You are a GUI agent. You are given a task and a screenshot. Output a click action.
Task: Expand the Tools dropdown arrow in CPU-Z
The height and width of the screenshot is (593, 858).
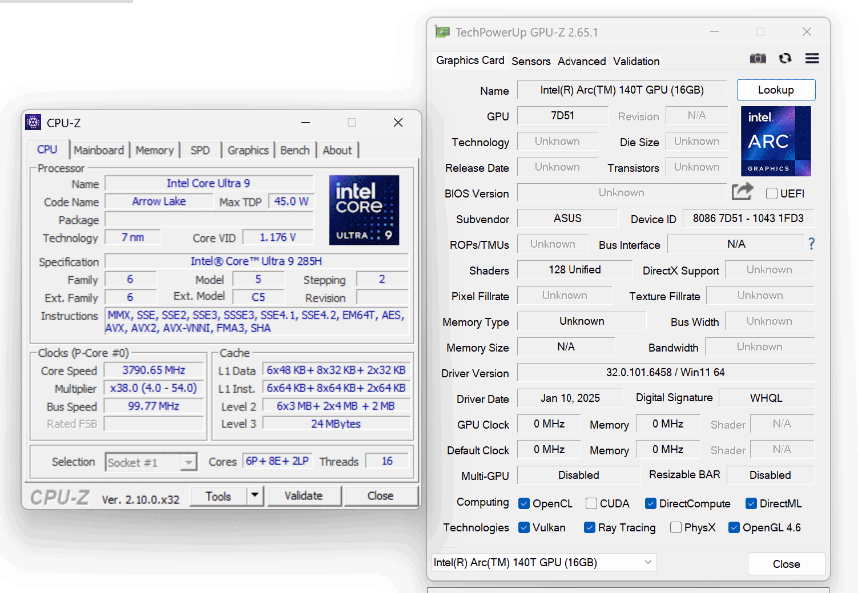click(x=255, y=495)
